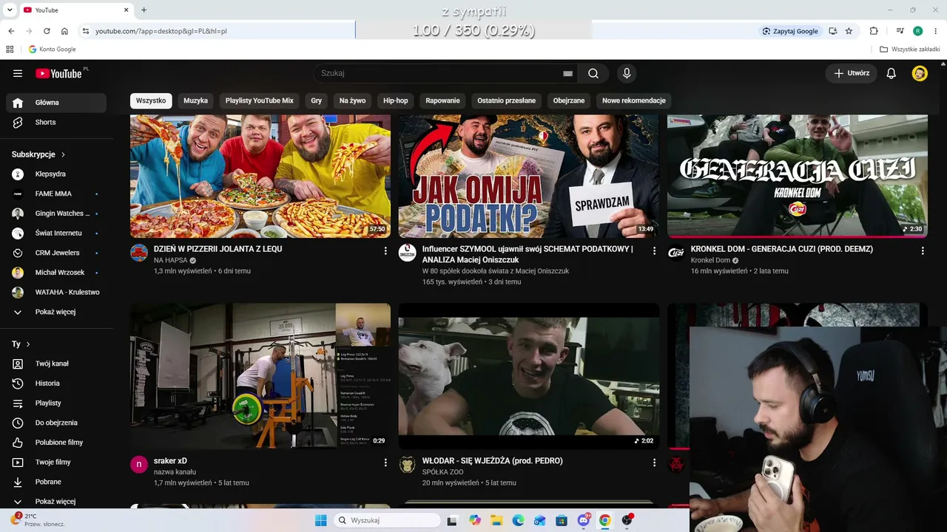Select the Playlisty YouTube Mix chip

pos(260,100)
